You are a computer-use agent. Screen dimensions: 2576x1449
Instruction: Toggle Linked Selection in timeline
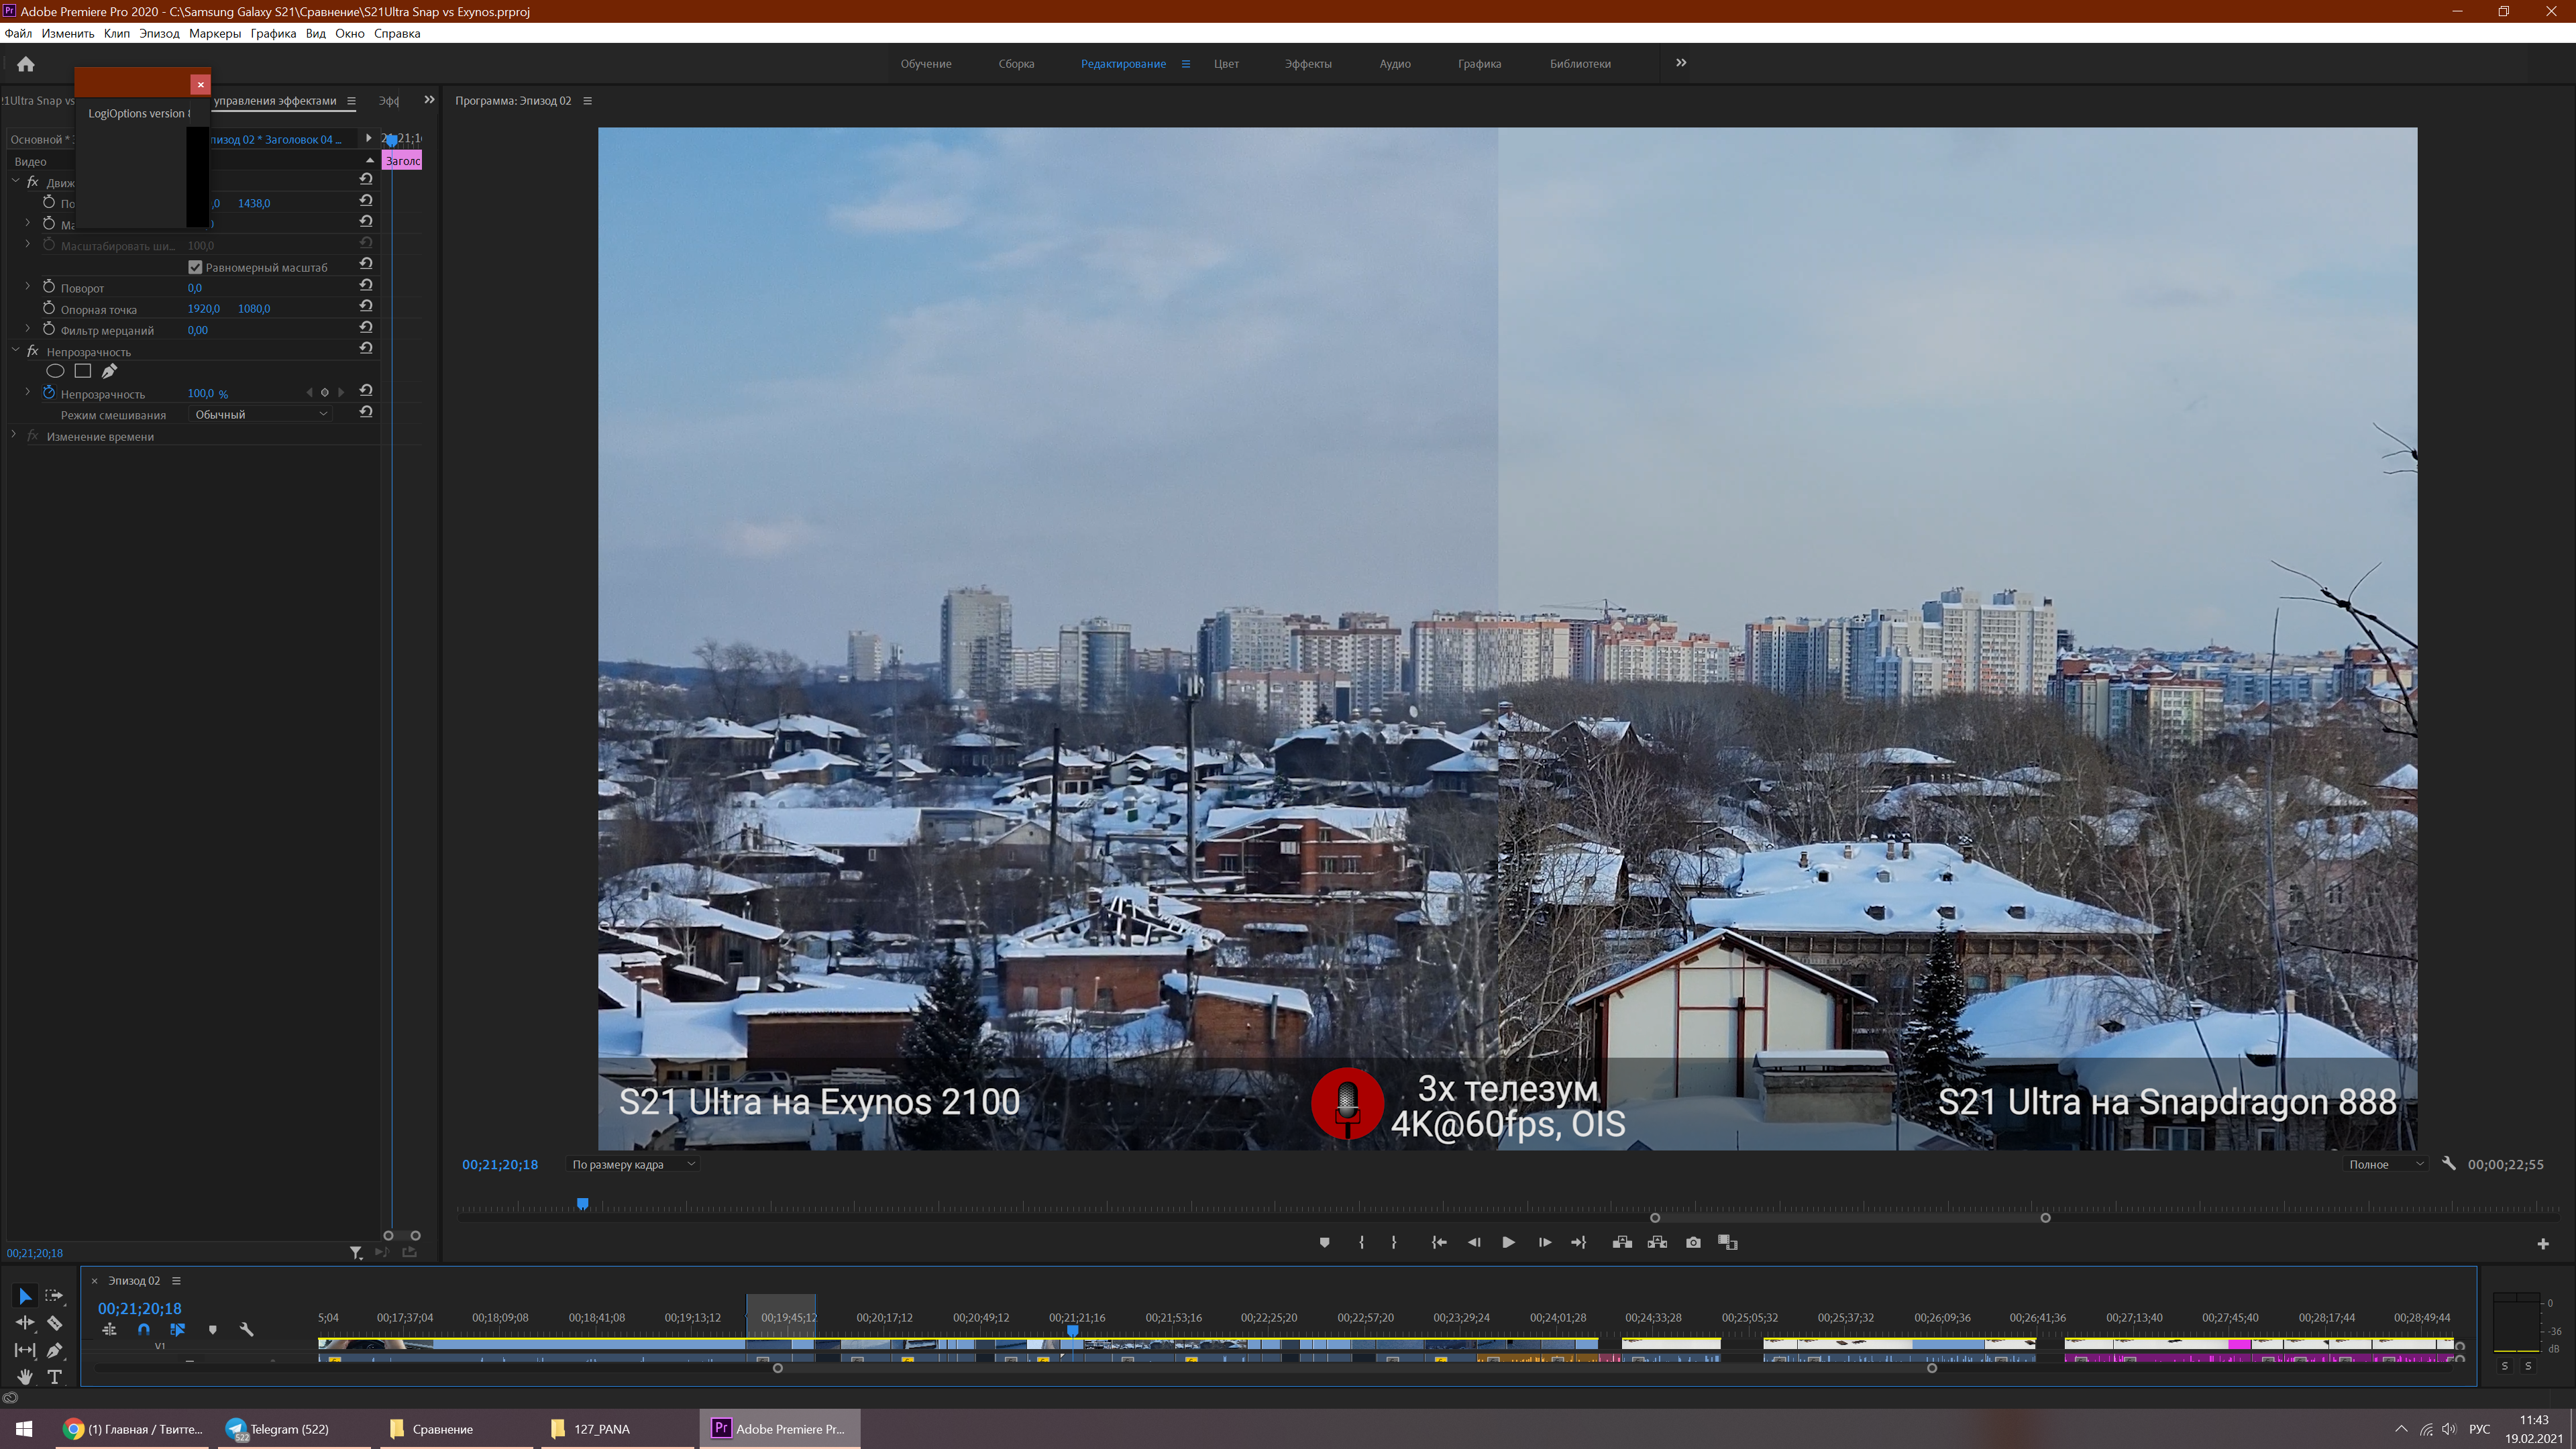point(177,1330)
